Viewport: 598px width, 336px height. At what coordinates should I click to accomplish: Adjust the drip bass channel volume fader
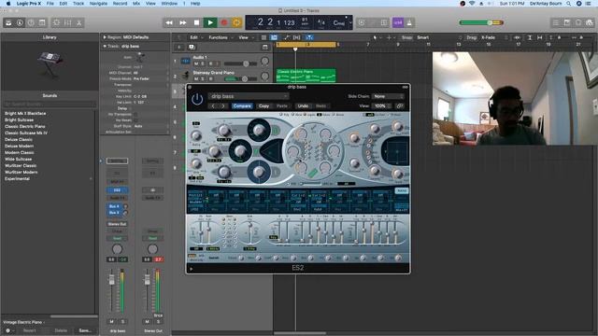tap(111, 280)
